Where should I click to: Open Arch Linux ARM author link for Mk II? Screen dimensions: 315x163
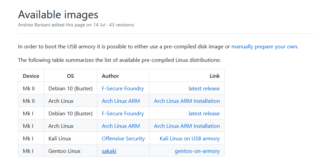point(121,101)
